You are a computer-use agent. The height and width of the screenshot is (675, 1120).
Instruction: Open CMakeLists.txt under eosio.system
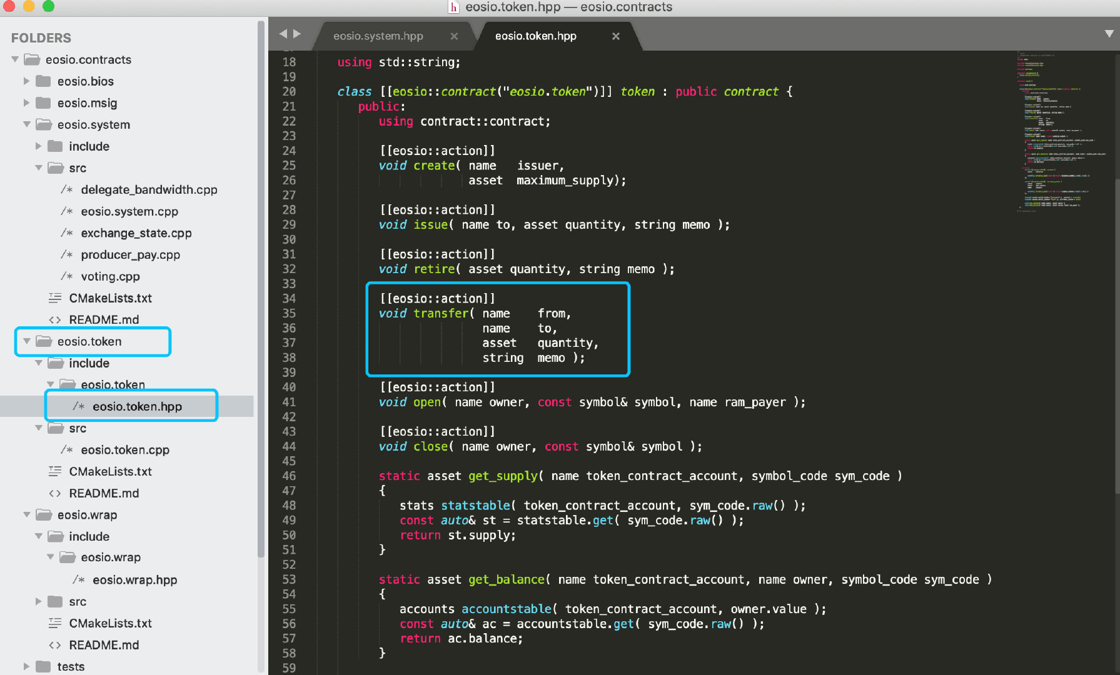[x=110, y=298]
